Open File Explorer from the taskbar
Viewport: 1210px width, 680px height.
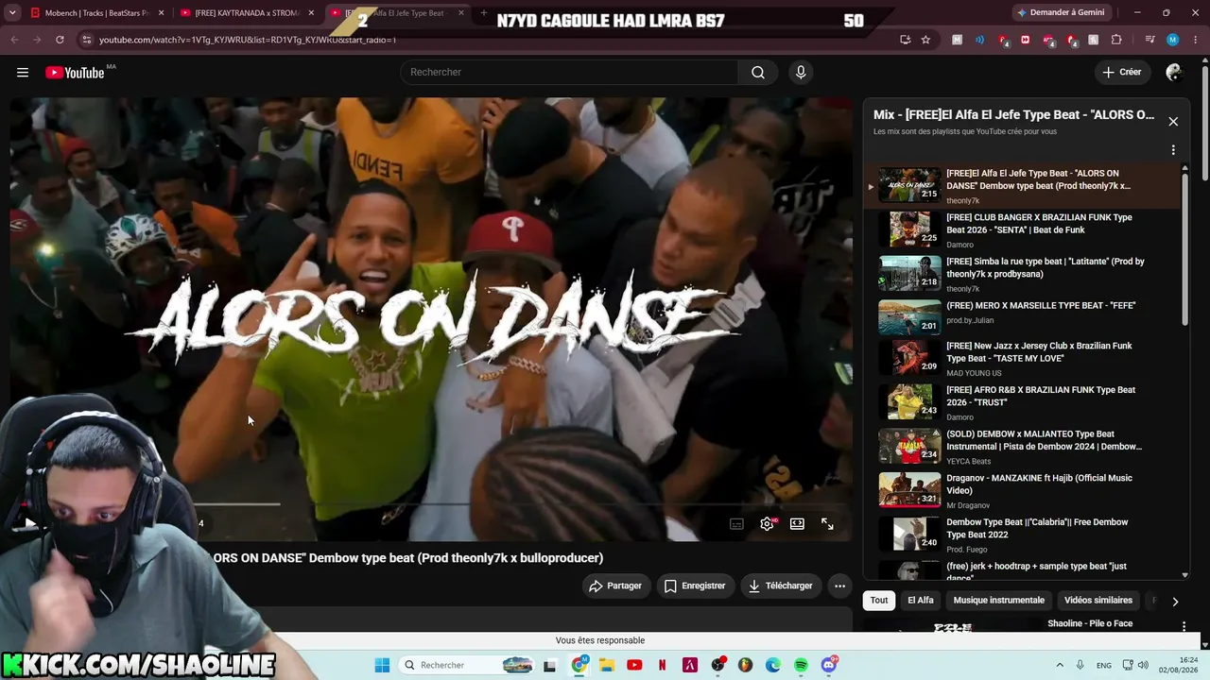pyautogui.click(x=606, y=665)
